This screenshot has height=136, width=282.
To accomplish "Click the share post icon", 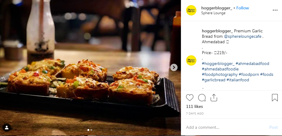I will [214, 98].
